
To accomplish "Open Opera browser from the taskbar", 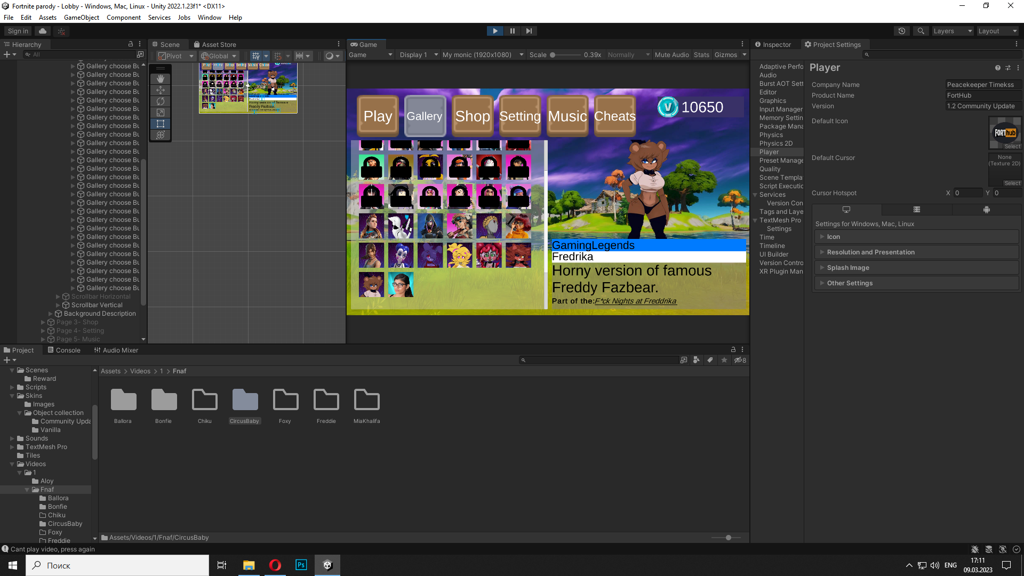I will pos(275,565).
